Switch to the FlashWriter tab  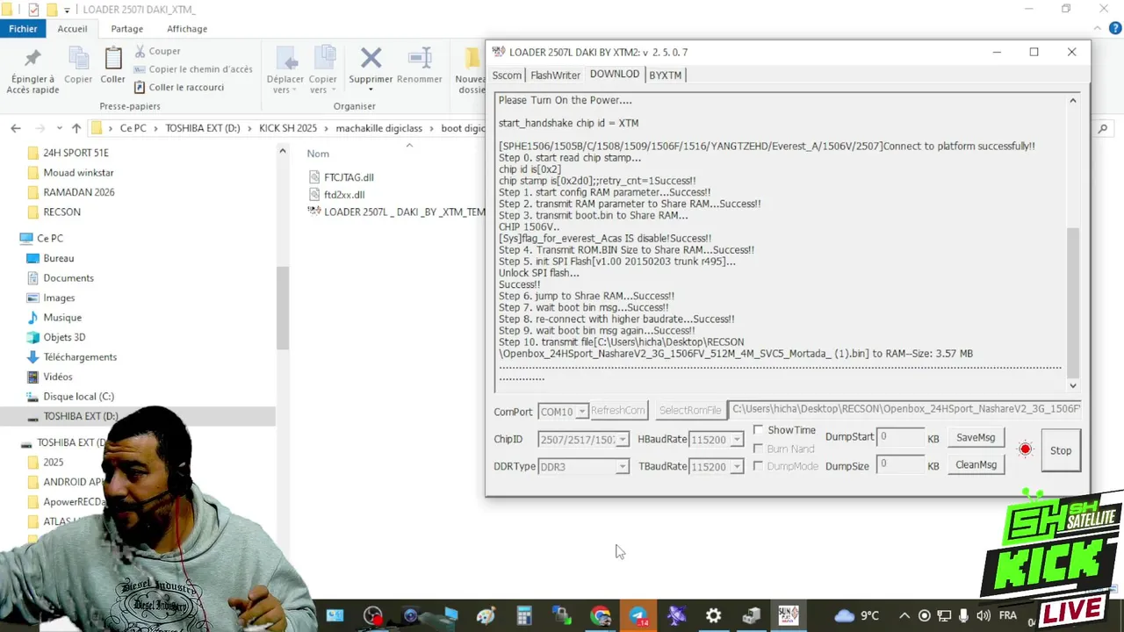pyautogui.click(x=555, y=75)
